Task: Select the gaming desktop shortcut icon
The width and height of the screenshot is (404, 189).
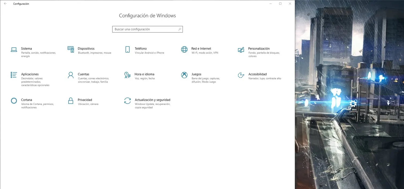Action: (353, 104)
